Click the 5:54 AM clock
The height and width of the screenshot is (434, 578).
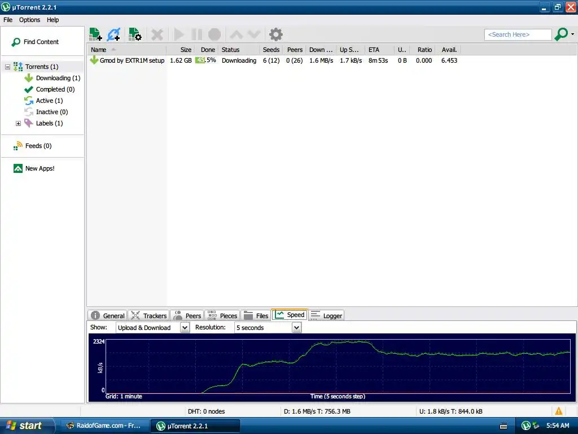click(x=557, y=426)
